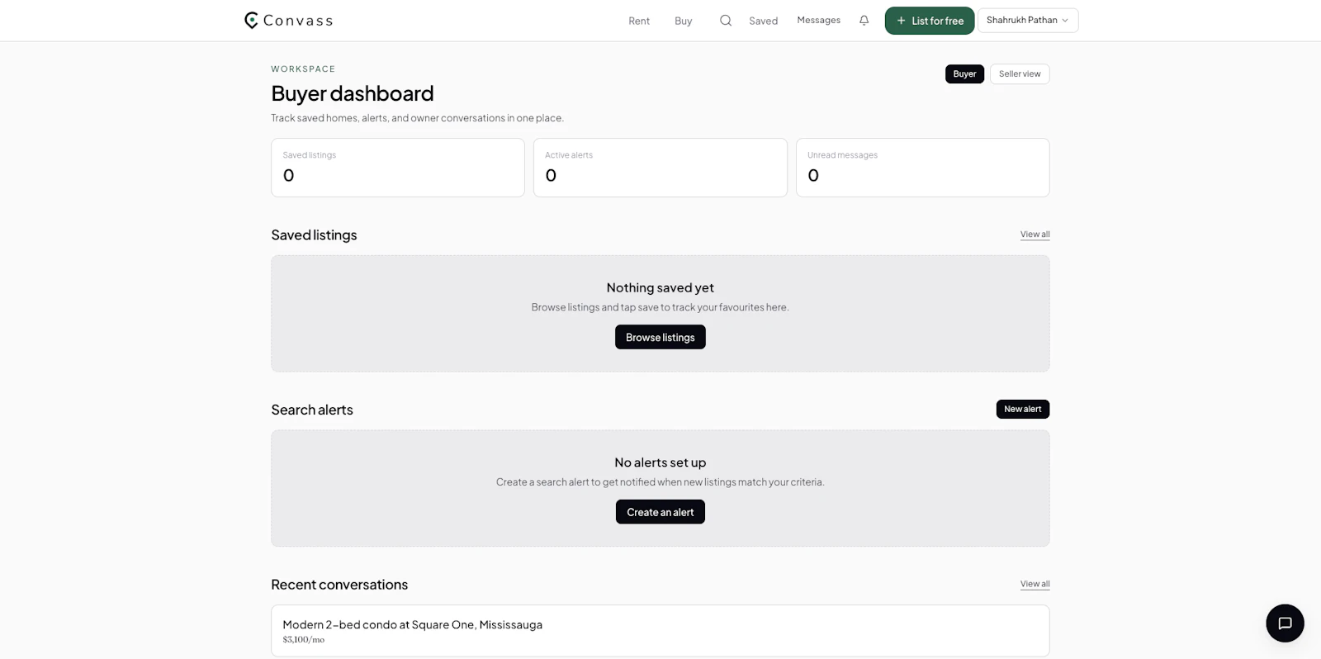Switch to Buyer view
Screen dimensions: 1321x659
[964, 73]
